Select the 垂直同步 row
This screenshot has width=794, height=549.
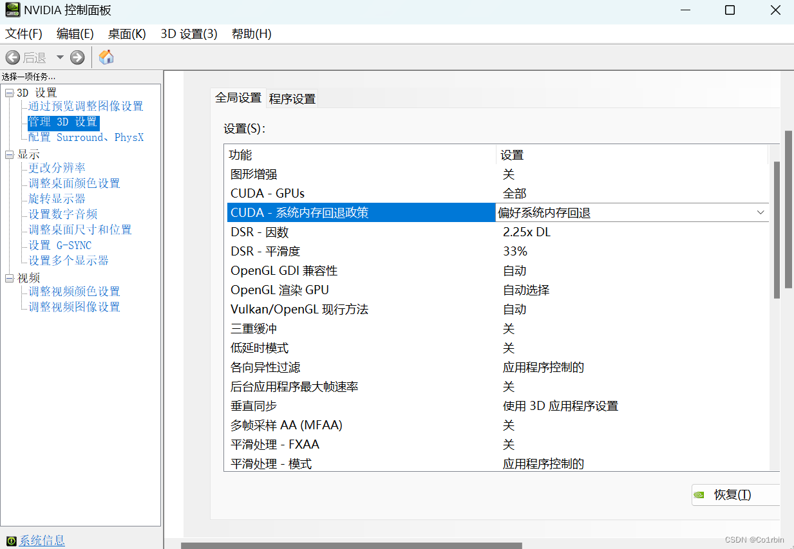pyautogui.click(x=496, y=405)
